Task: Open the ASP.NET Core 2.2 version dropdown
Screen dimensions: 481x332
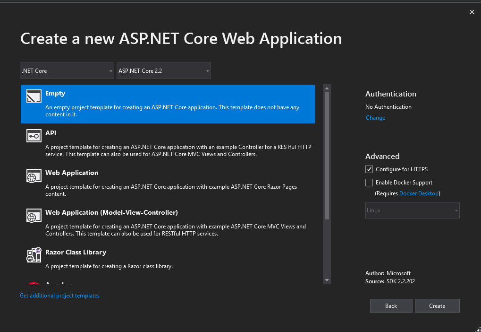Action: [163, 71]
